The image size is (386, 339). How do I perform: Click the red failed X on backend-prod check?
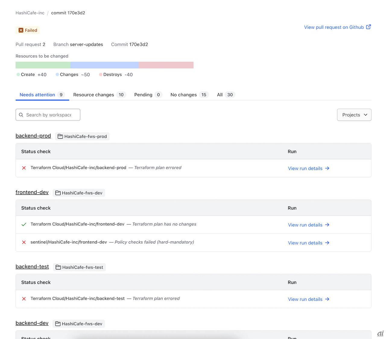point(24,168)
